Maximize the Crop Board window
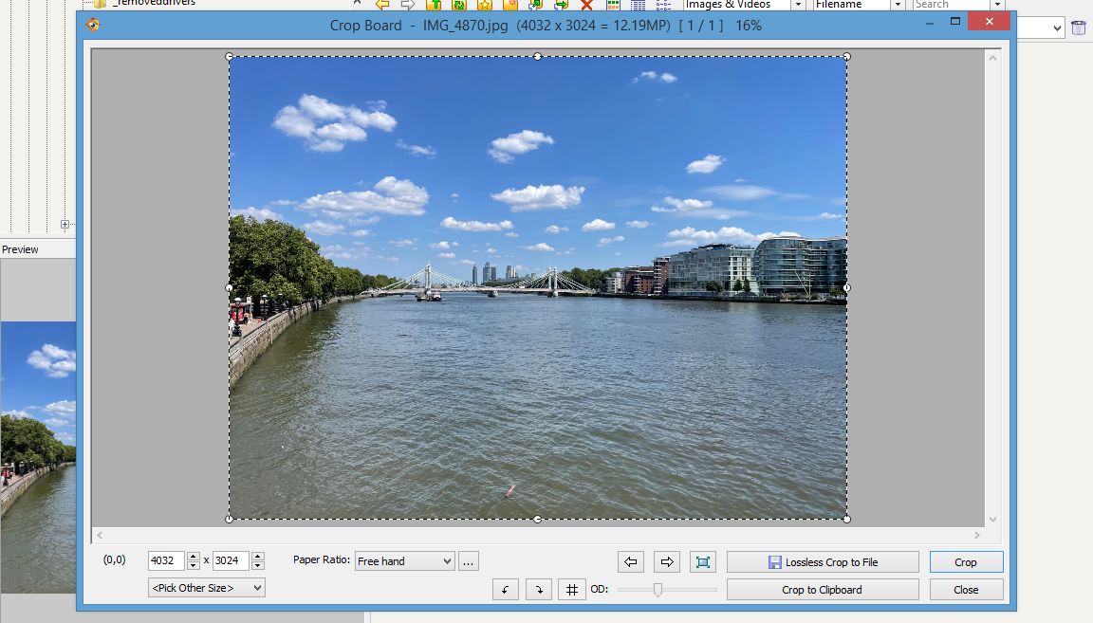1093x623 pixels. [955, 22]
